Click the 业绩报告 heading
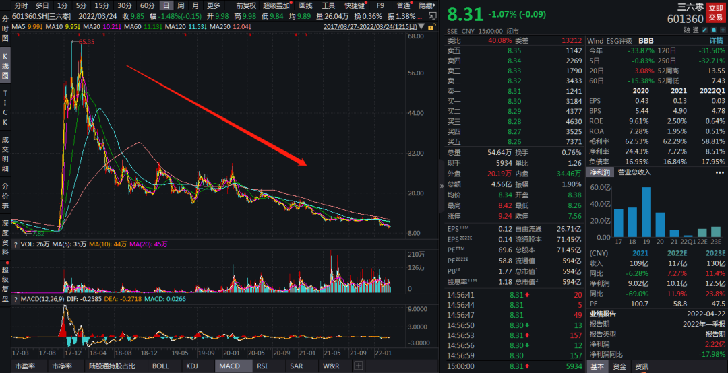 [603, 313]
